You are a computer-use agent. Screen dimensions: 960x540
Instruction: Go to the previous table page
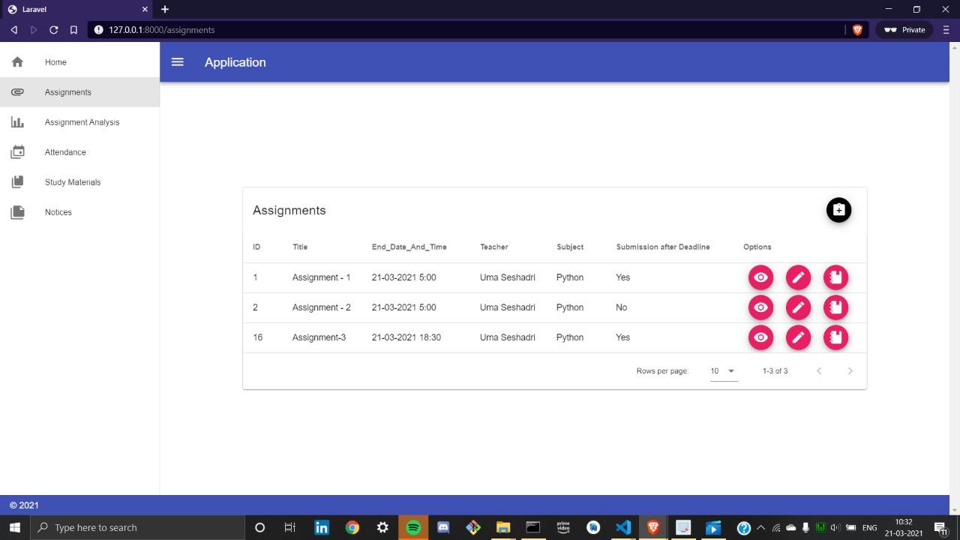(x=819, y=370)
